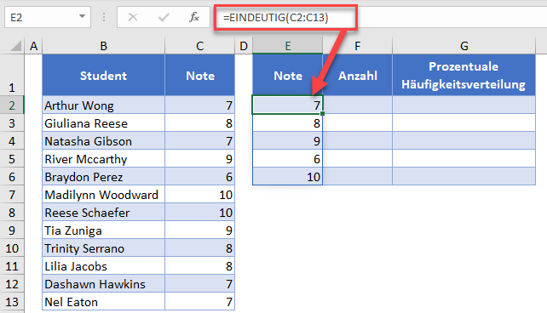Select cell E2 containing unique value 7

click(287, 105)
